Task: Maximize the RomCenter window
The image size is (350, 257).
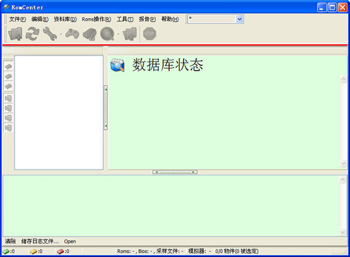Action: click(332, 8)
